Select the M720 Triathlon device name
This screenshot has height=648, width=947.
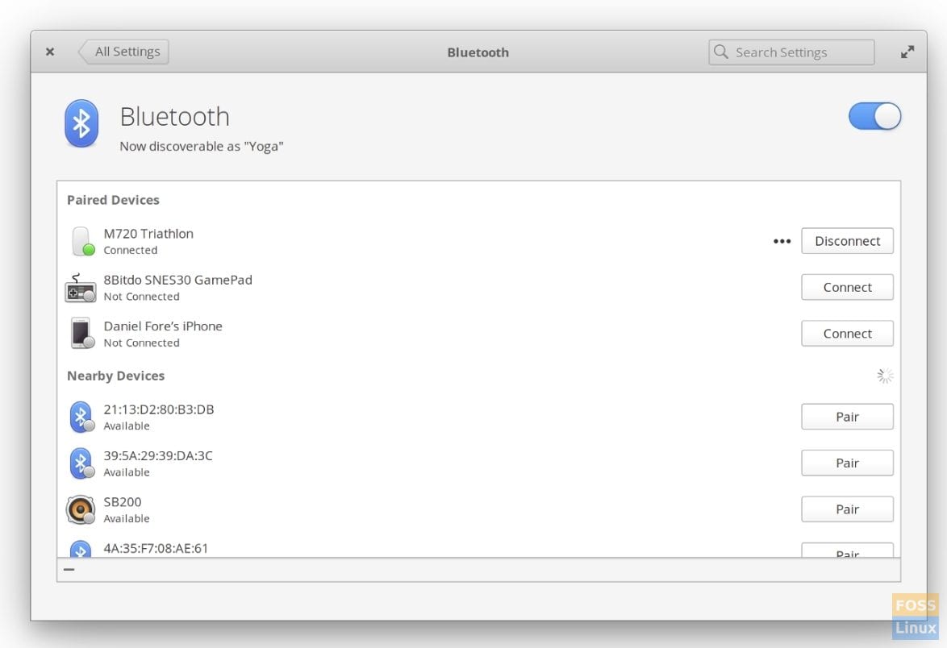[148, 234]
